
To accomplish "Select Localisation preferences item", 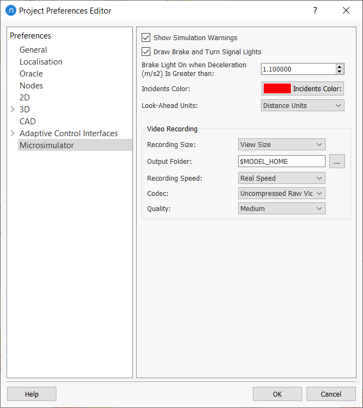I will pos(41,62).
